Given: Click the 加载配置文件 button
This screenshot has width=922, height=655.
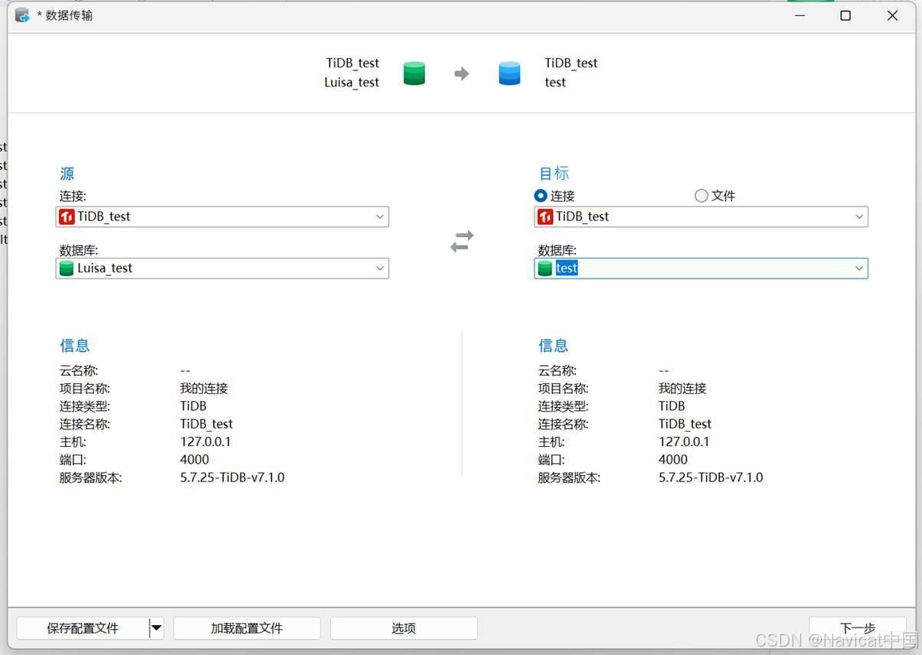Looking at the screenshot, I should pos(247,627).
